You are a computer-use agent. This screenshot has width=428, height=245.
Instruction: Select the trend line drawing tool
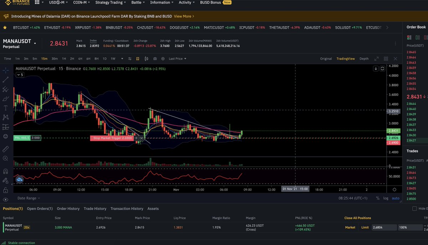point(5,80)
